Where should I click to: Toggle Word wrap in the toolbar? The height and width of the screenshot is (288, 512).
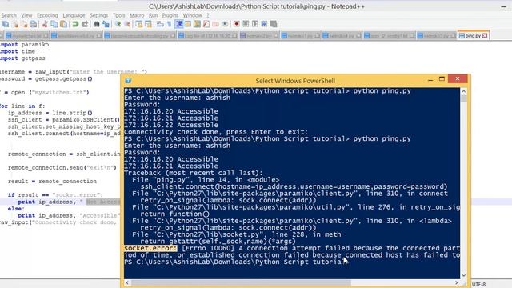tap(160, 24)
